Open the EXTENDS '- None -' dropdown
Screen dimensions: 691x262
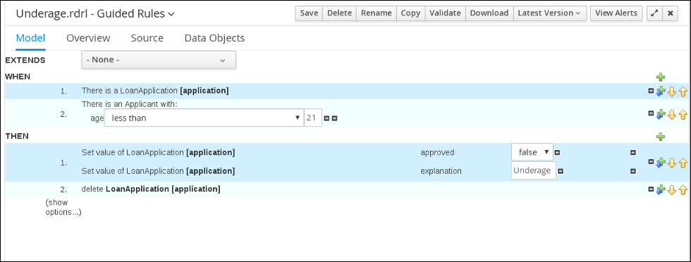pyautogui.click(x=159, y=60)
